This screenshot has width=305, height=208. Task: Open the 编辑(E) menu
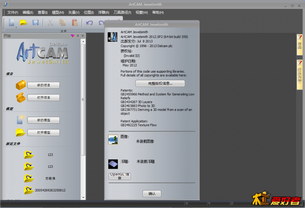point(28,13)
